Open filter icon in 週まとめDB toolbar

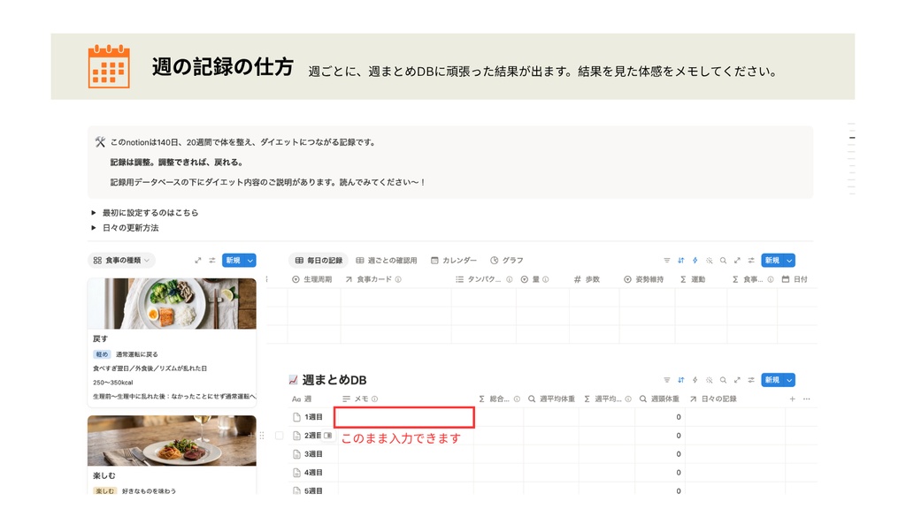point(667,380)
